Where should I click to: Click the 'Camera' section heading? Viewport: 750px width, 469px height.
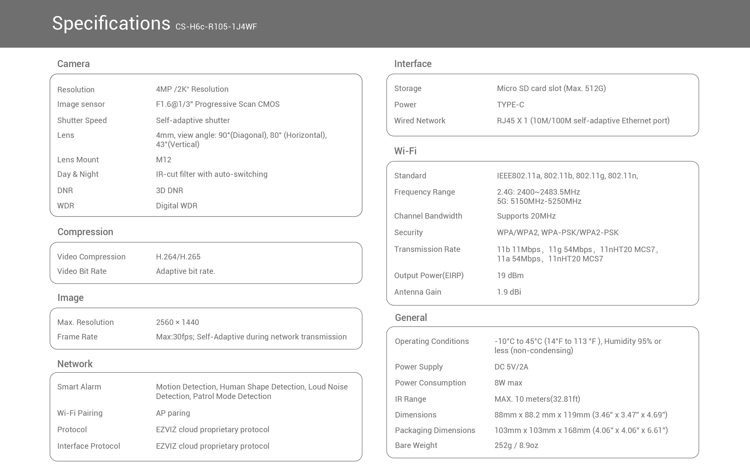point(73,64)
